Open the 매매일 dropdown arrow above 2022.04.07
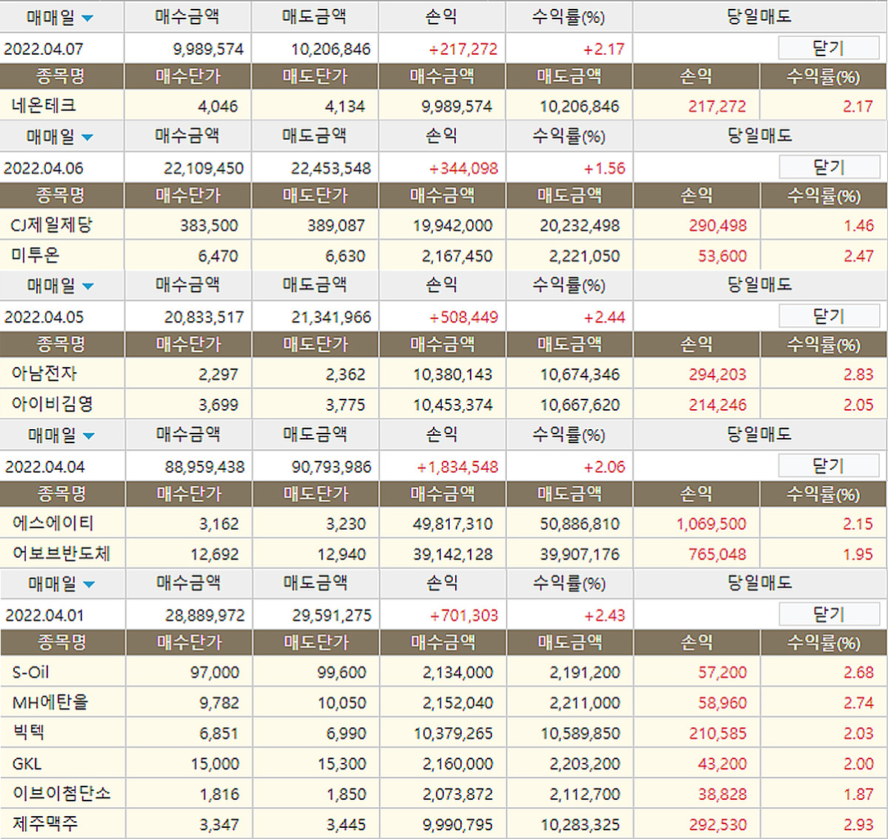Screen dimensions: 888x839 click(x=87, y=18)
